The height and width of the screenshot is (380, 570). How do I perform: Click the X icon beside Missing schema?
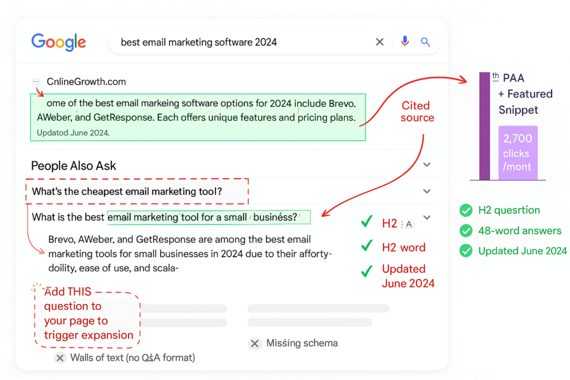tap(255, 343)
